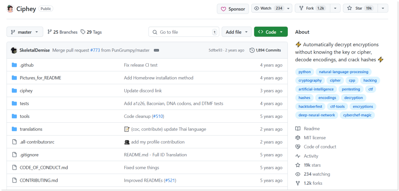Click the Go to file search field
This screenshot has height=191, width=399.
[x=184, y=32]
